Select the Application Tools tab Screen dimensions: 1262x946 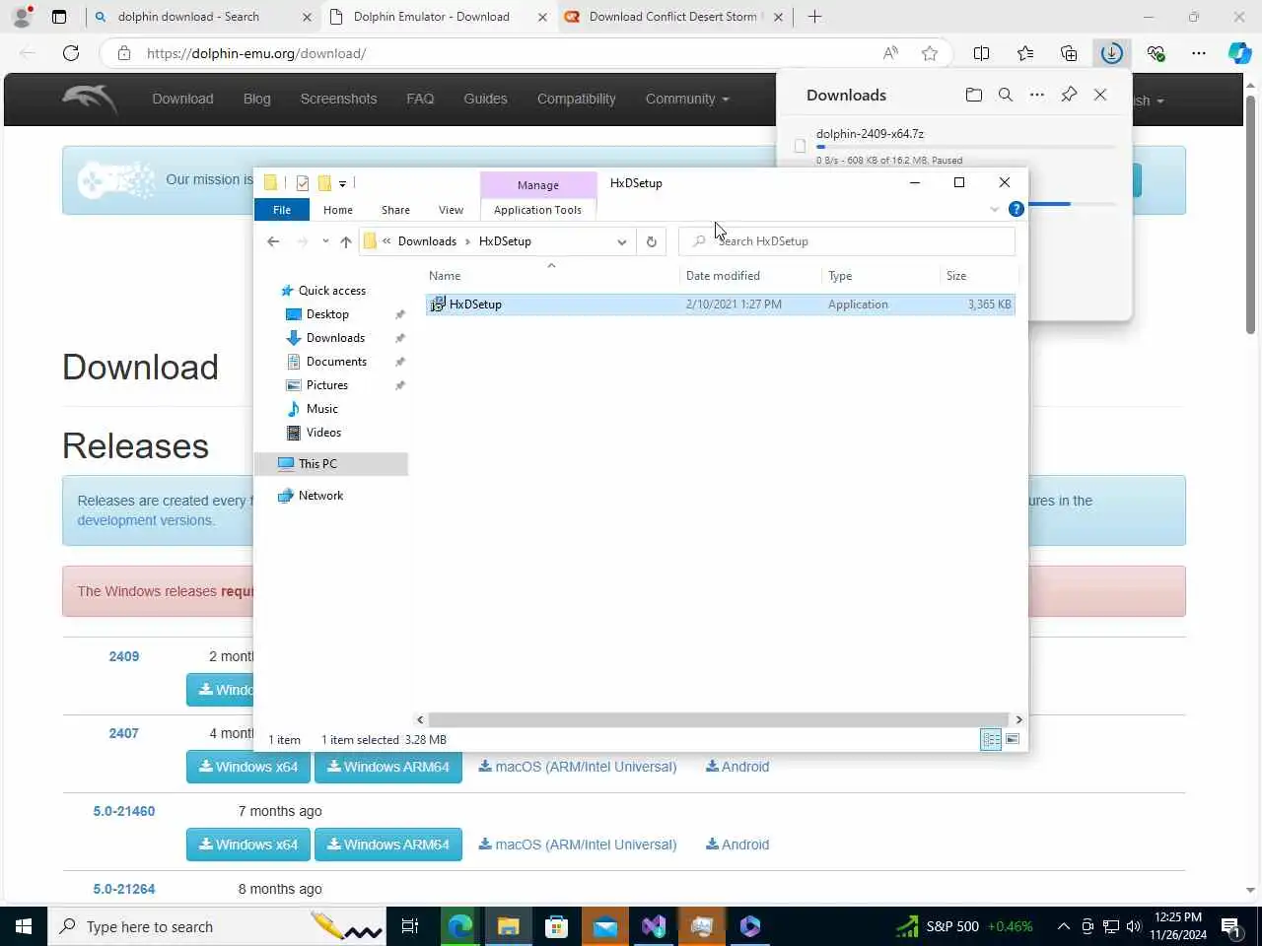tap(537, 210)
